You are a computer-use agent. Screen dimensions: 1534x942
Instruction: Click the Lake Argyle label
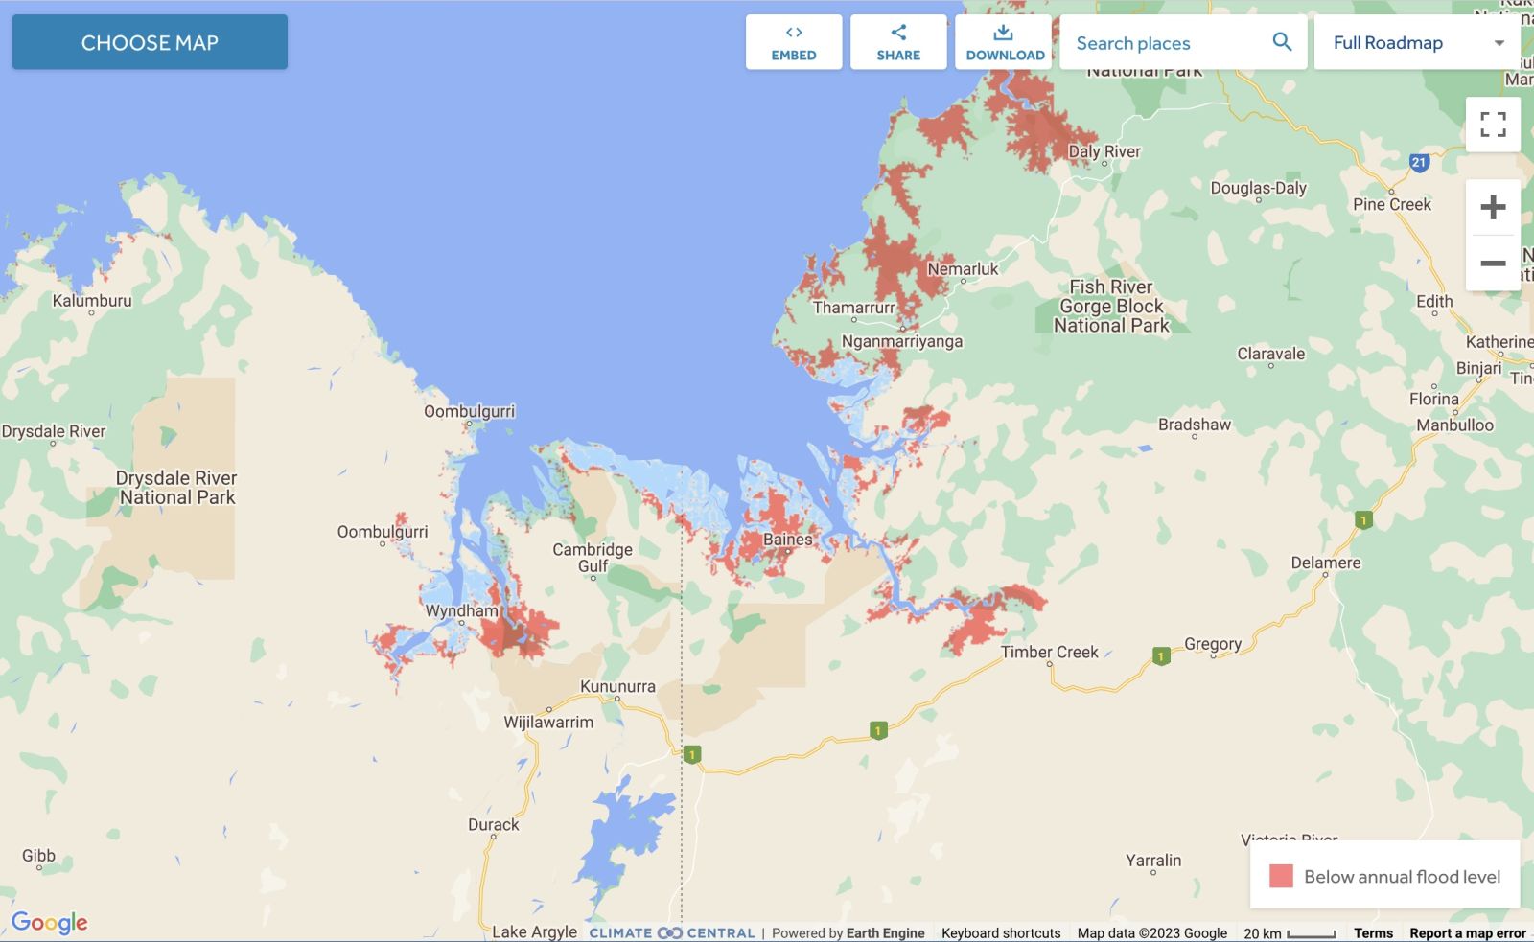(x=534, y=931)
